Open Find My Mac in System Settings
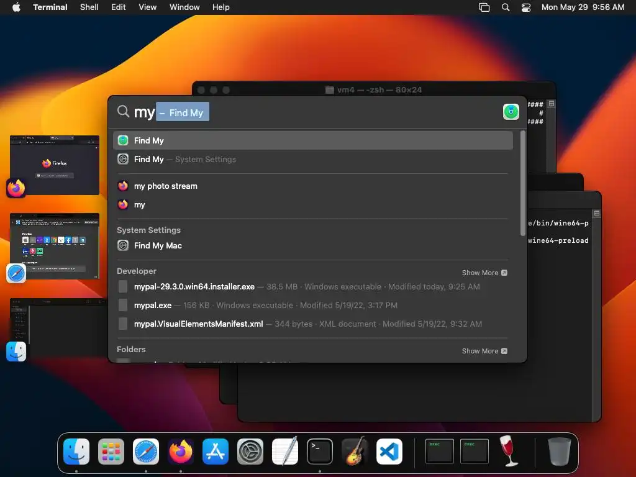 tap(313, 245)
